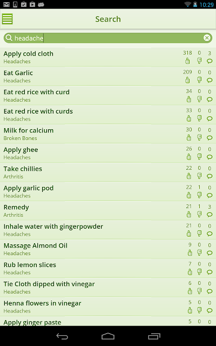Open the hamburger menu icon

tap(7, 19)
